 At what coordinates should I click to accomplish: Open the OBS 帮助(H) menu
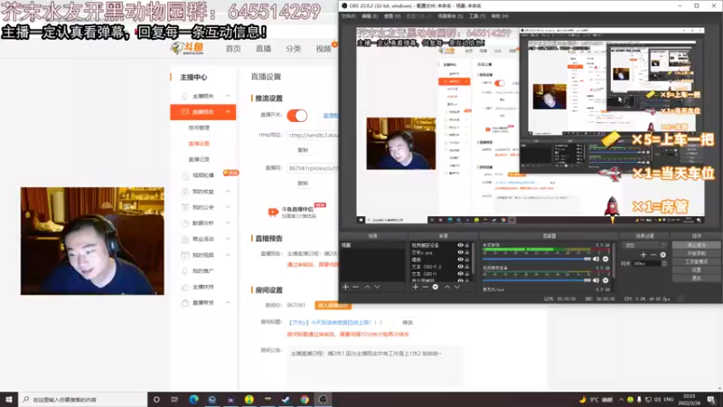[500, 16]
